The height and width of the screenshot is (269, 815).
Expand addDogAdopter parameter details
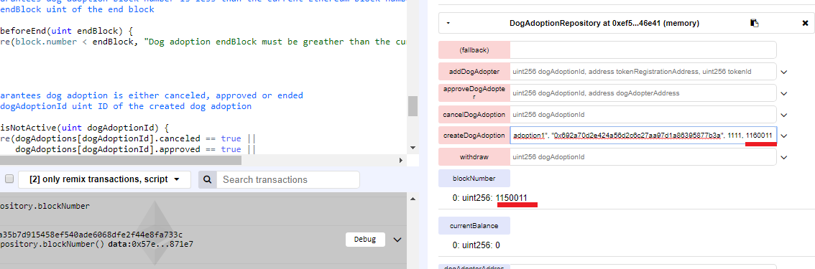point(784,72)
